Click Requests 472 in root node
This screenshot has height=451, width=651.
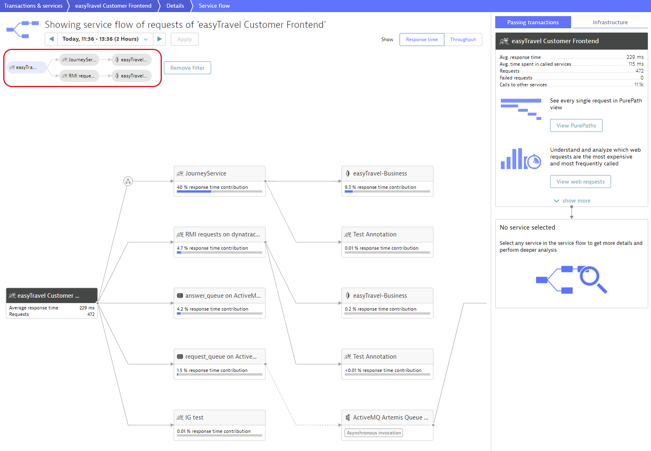52,314
